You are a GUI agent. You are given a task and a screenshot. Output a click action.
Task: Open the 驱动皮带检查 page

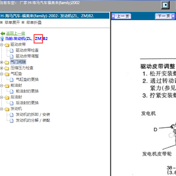pos(27,50)
